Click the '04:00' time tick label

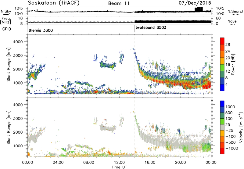[x=58, y=163]
